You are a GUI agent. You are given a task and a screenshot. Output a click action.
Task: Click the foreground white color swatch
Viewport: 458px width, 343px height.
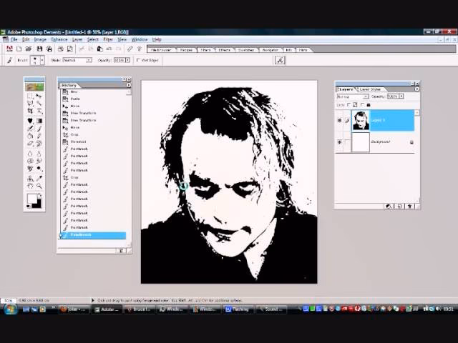[31, 199]
